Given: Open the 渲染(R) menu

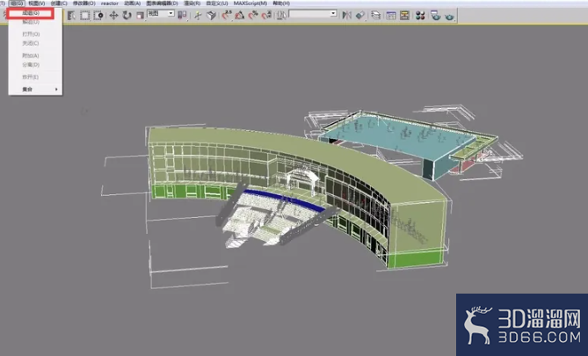Looking at the screenshot, I should click(x=192, y=4).
